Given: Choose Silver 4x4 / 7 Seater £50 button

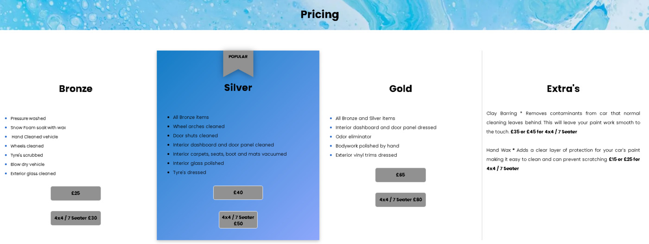Looking at the screenshot, I should click(x=238, y=220).
